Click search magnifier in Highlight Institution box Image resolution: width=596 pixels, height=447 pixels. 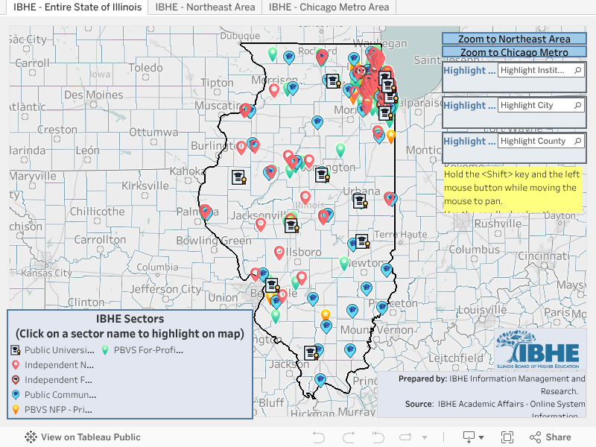[577, 71]
